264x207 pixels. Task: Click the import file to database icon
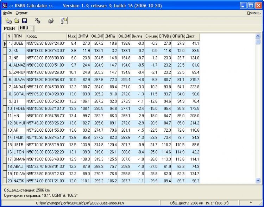(8, 21)
